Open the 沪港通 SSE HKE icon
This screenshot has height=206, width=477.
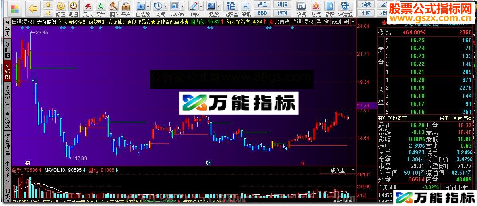[345, 9]
